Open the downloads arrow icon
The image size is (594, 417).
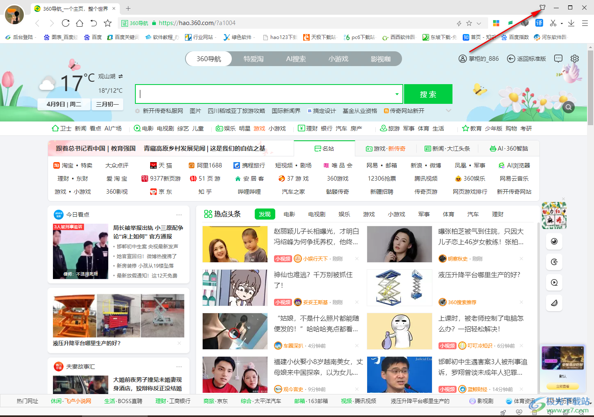pyautogui.click(x=571, y=23)
